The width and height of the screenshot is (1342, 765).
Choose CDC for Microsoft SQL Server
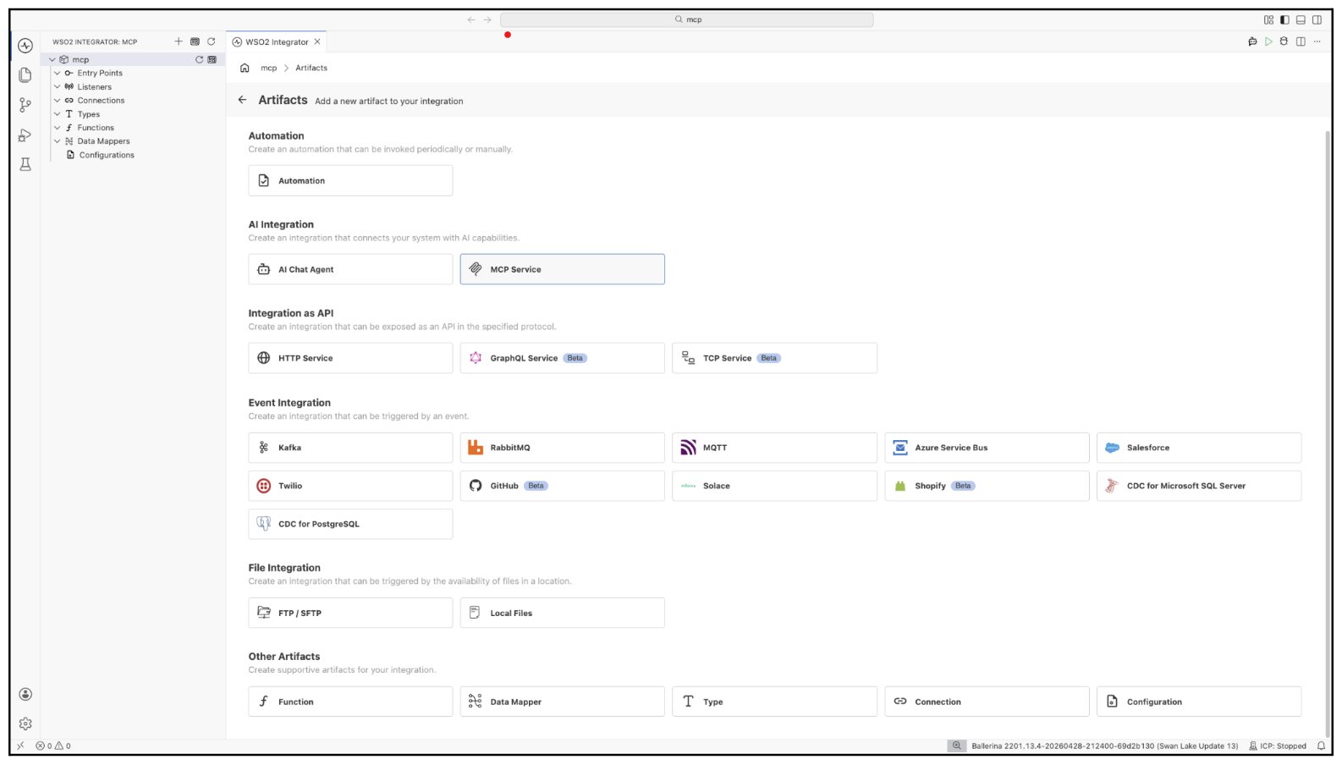coord(1199,486)
